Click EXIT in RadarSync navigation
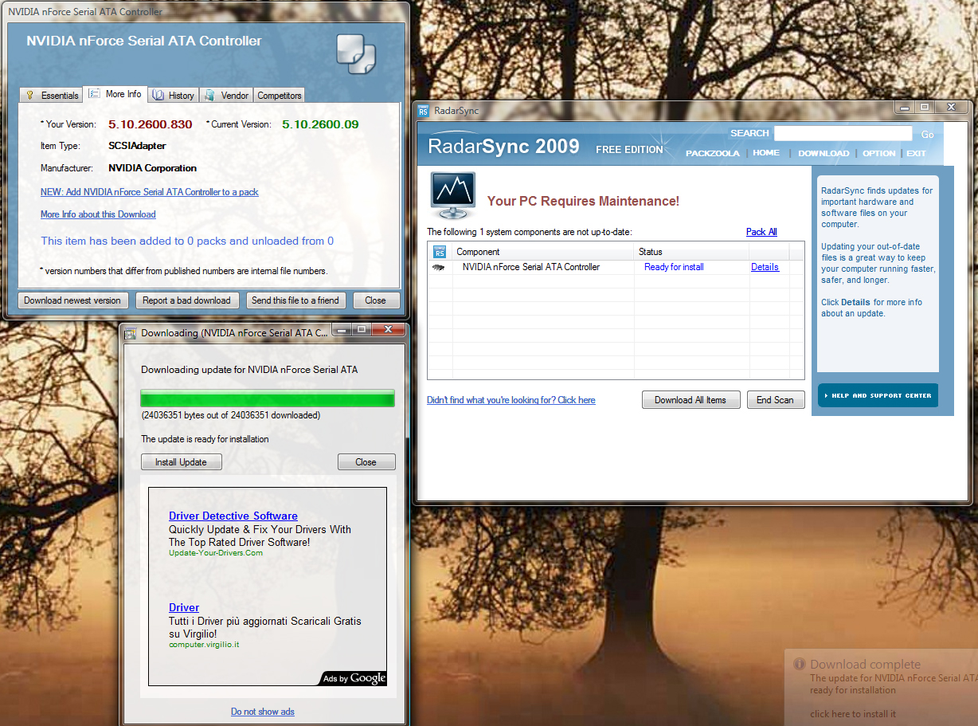 click(916, 153)
